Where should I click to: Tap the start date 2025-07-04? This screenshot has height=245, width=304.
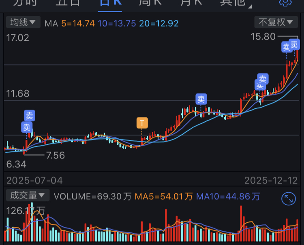[x=34, y=180]
